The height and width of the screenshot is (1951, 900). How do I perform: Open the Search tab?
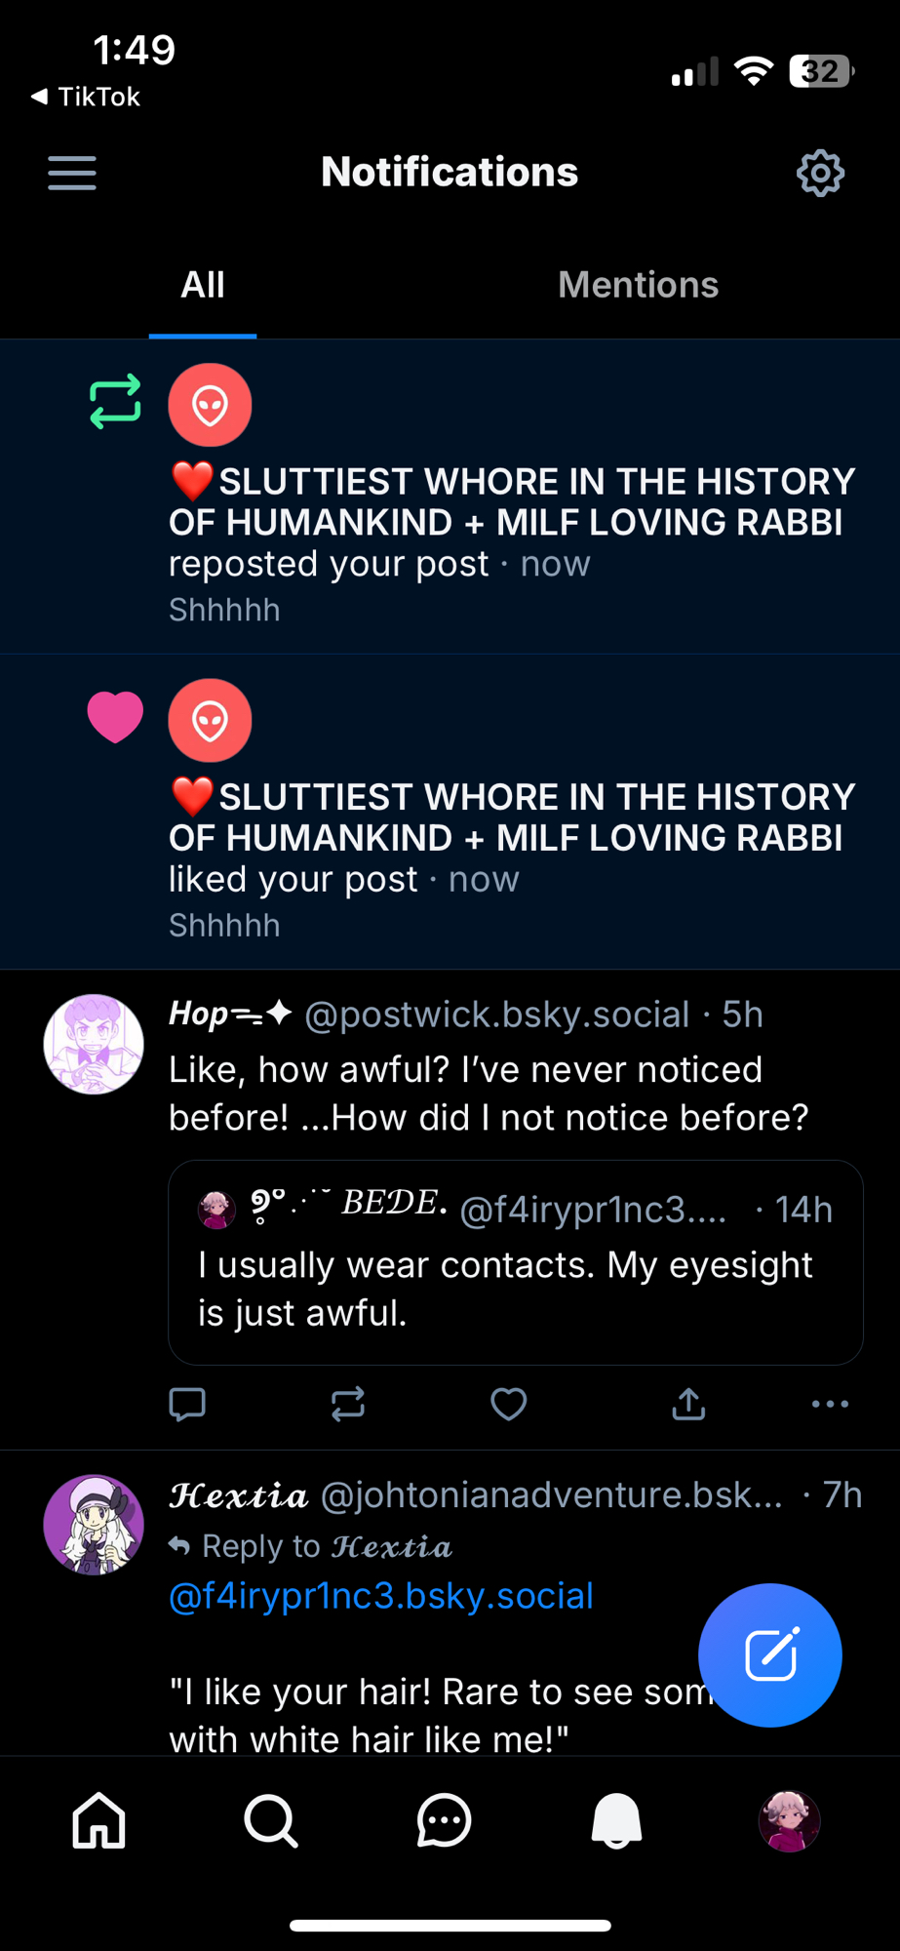271,1820
